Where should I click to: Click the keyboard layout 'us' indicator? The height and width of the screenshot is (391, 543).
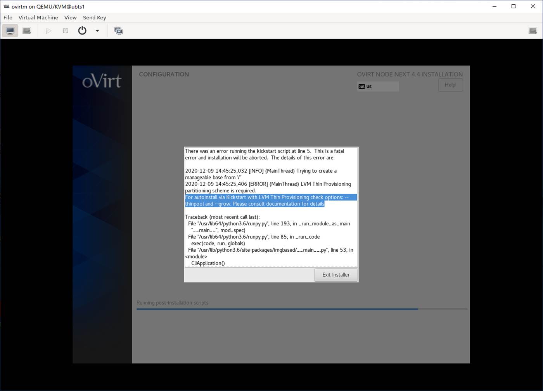tap(377, 87)
